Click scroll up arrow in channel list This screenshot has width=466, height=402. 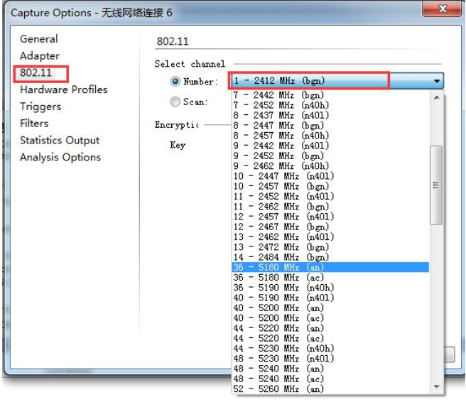pos(436,97)
